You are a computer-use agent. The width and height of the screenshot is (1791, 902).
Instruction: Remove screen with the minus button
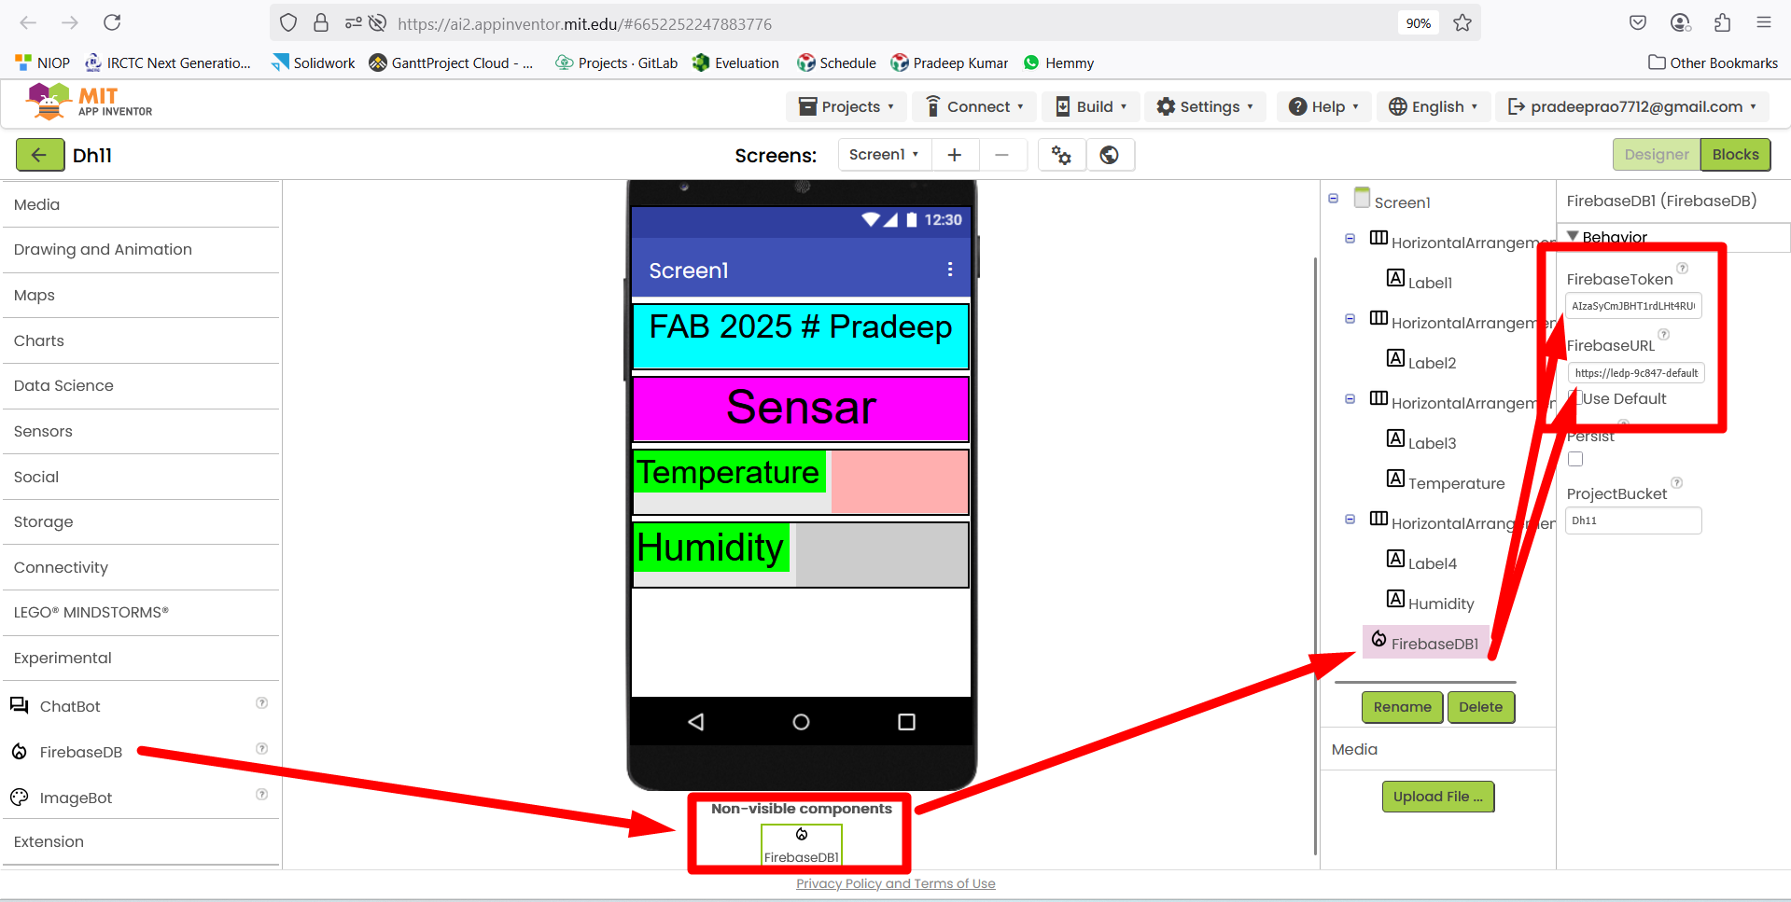point(1001,155)
